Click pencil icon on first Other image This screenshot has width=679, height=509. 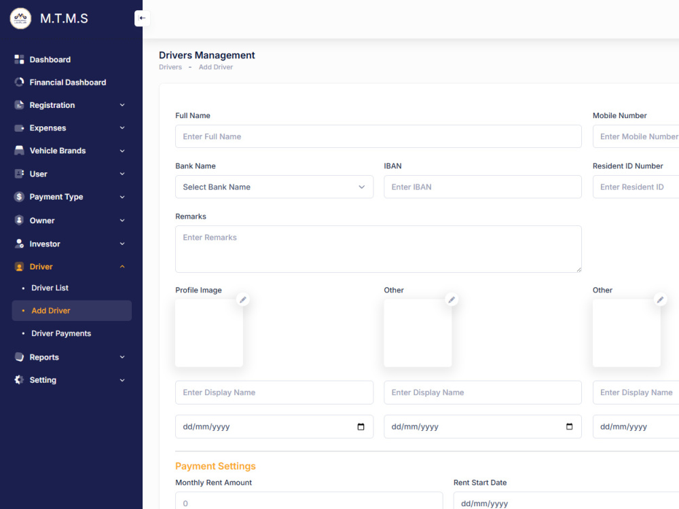[x=452, y=299]
